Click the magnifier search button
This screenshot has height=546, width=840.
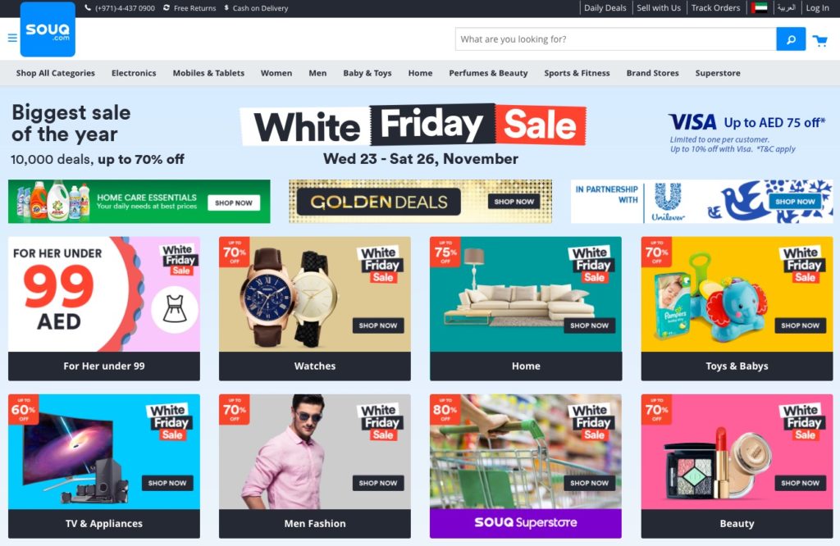(x=791, y=39)
